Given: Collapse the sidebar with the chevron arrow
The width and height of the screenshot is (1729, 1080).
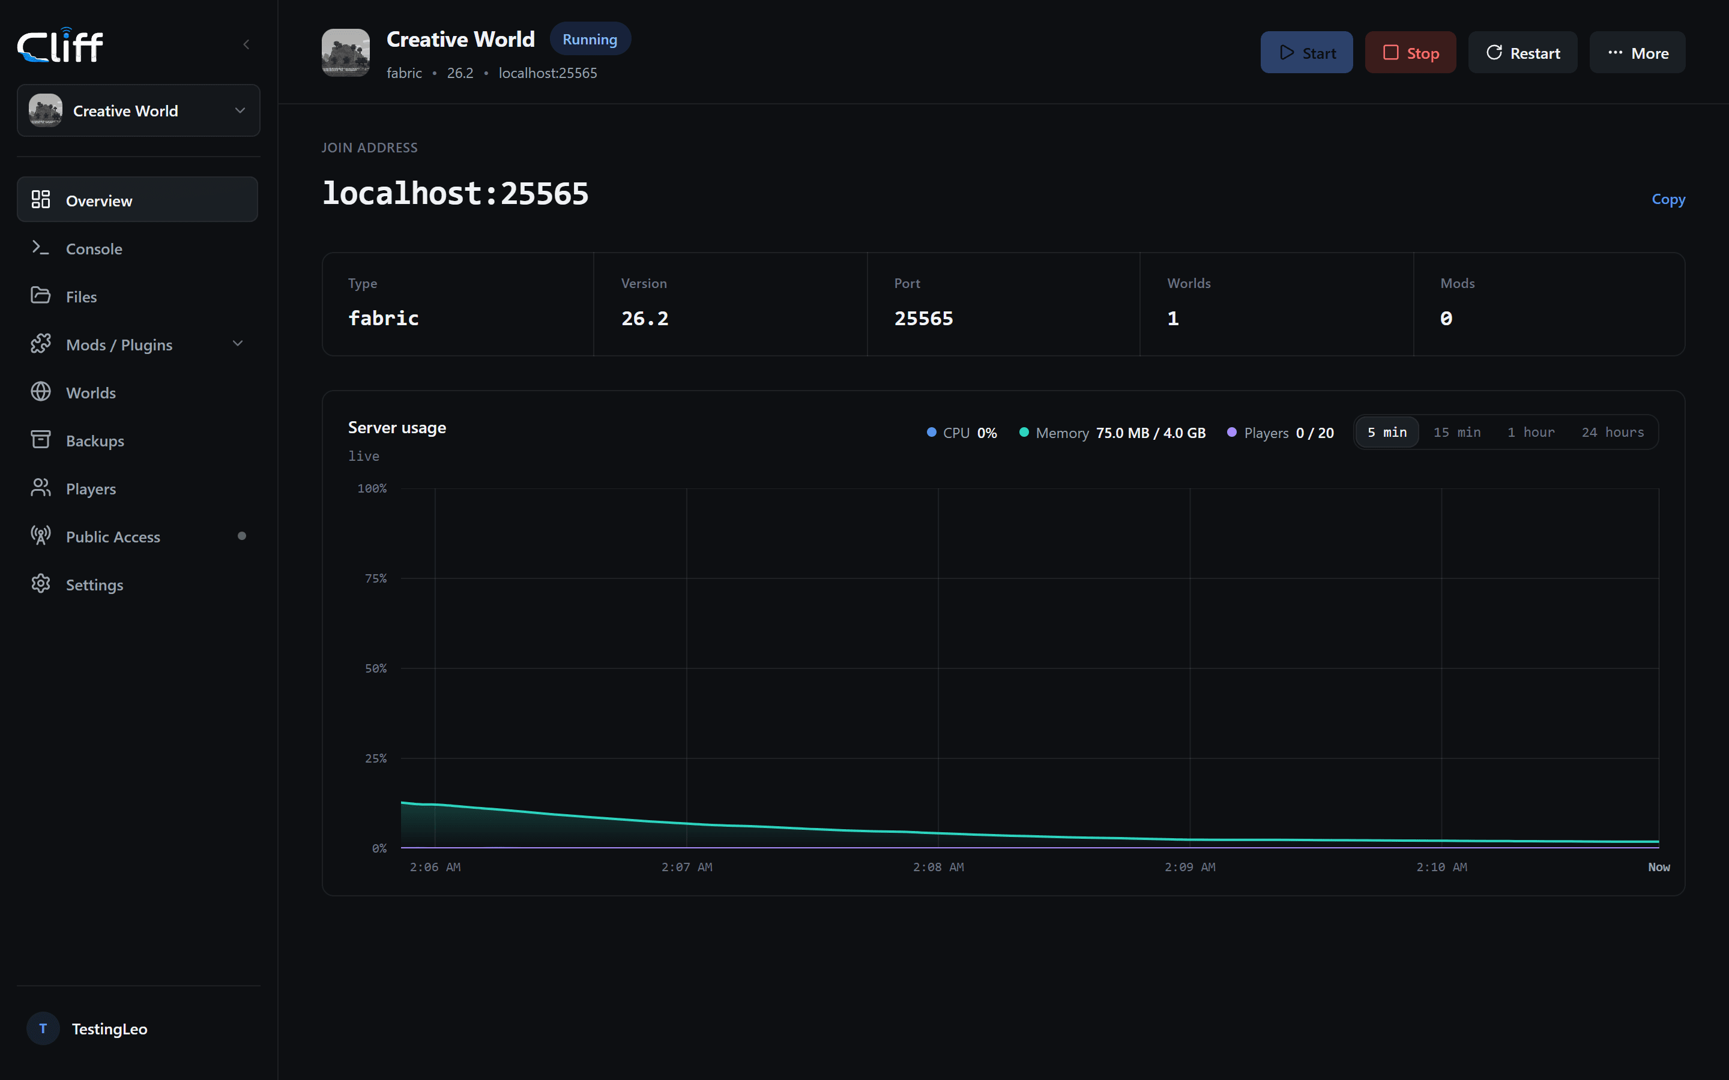Looking at the screenshot, I should (x=247, y=45).
